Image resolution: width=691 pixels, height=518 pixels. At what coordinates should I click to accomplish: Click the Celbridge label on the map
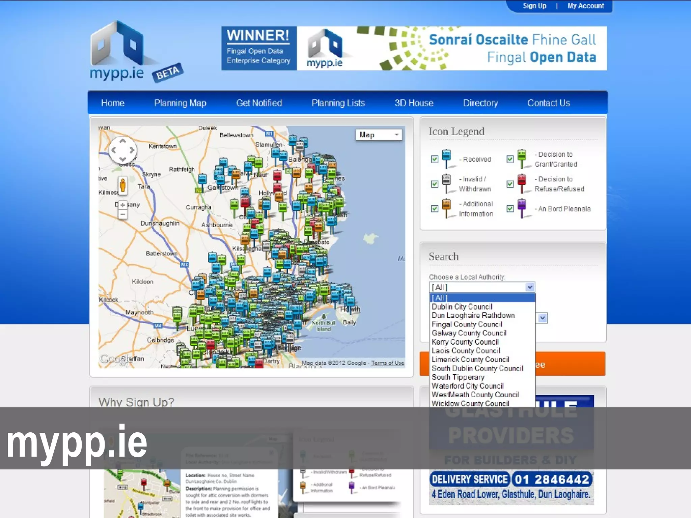point(160,340)
